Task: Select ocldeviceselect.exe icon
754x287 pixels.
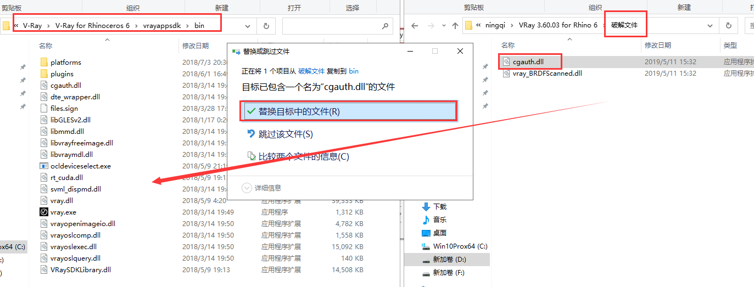Action: (44, 166)
